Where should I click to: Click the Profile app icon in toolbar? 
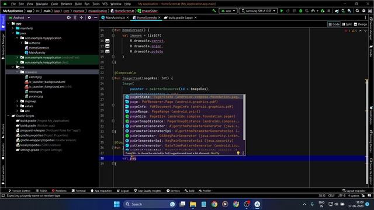[x=313, y=10]
